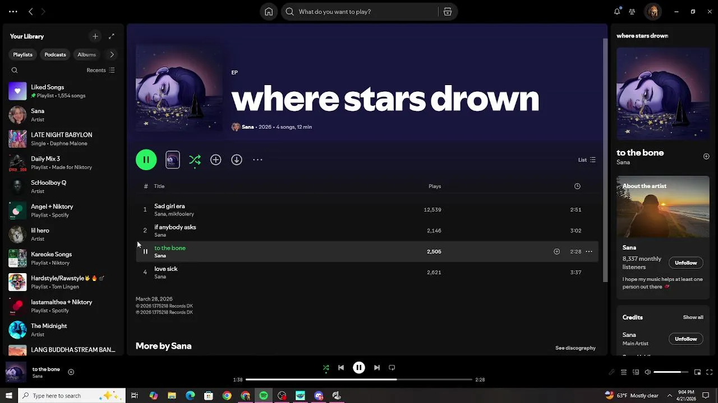718x403 pixels.
Task: Open the user profile avatar
Action: (x=653, y=12)
